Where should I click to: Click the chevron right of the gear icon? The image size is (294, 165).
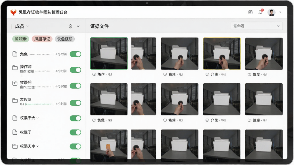click(x=78, y=26)
